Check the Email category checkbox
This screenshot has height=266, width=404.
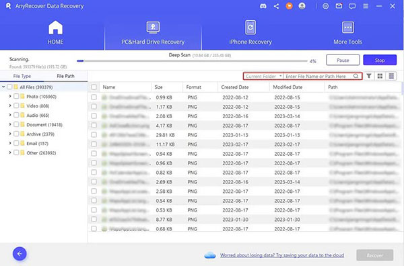point(16,143)
